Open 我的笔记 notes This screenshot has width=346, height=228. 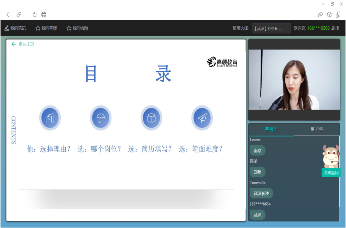point(15,28)
